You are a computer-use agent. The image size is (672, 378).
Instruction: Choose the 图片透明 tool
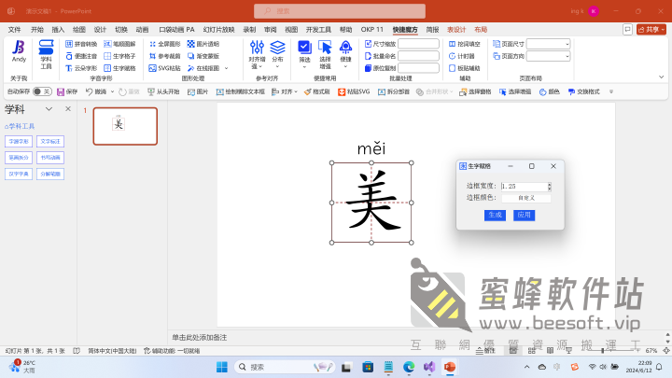pyautogui.click(x=203, y=44)
